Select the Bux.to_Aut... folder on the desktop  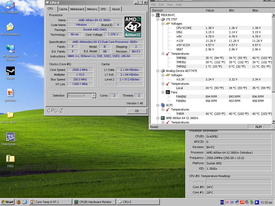(10, 117)
